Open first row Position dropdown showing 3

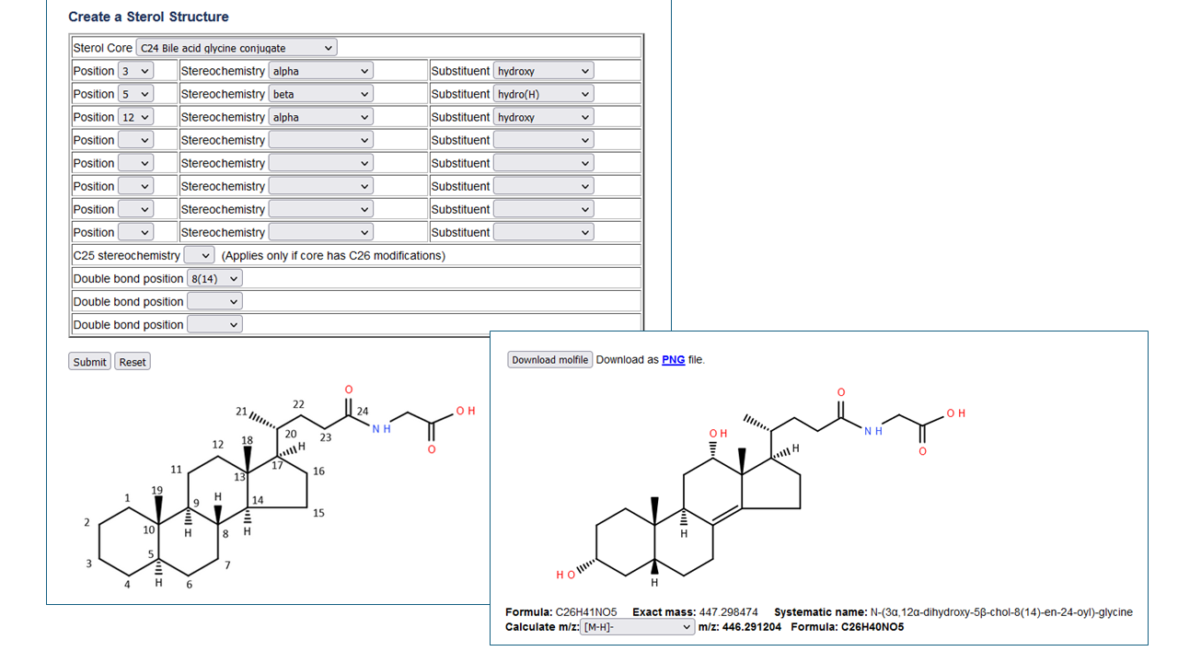135,71
